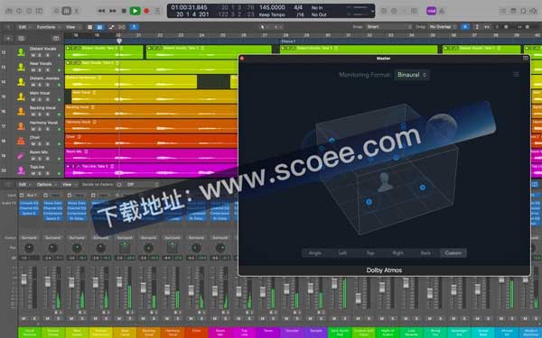Click the Rewind transport icon
Screen dimensions: 542x338
[x=101, y=11]
